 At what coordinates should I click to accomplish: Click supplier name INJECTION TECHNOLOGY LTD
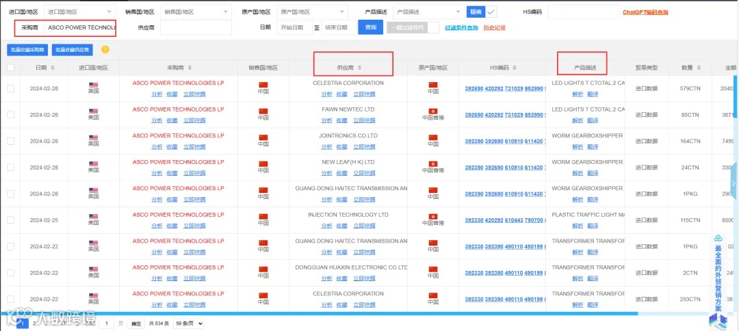(348, 215)
